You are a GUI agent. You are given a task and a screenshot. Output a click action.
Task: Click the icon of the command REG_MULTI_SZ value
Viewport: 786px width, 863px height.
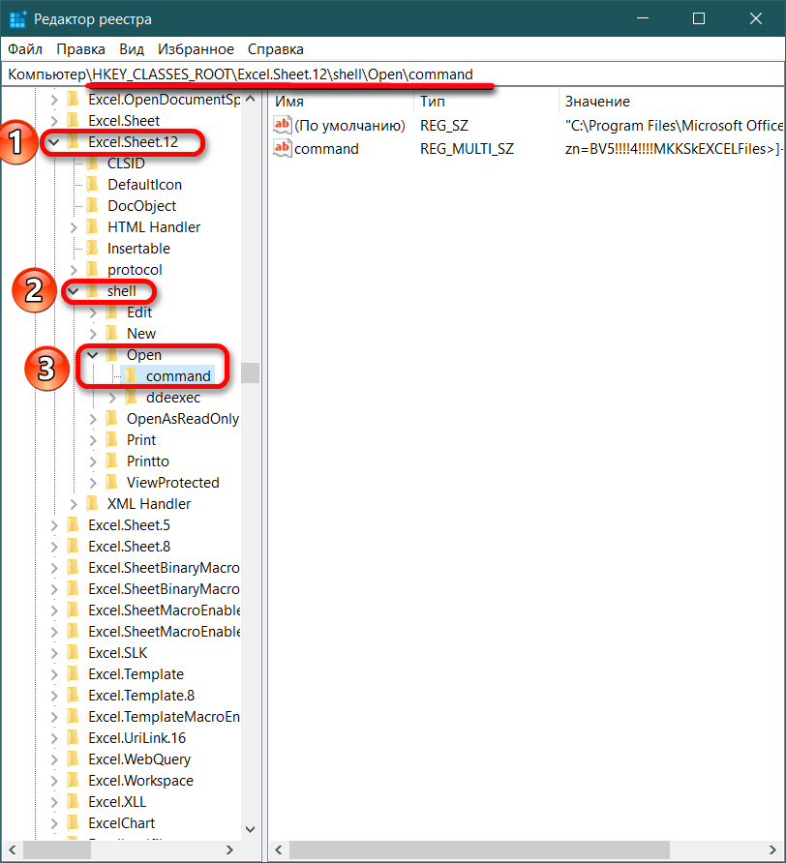coord(283,148)
